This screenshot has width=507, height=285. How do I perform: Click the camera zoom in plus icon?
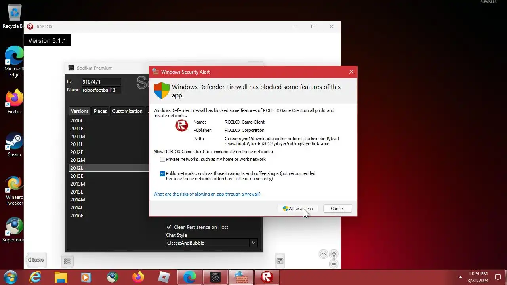(334, 254)
